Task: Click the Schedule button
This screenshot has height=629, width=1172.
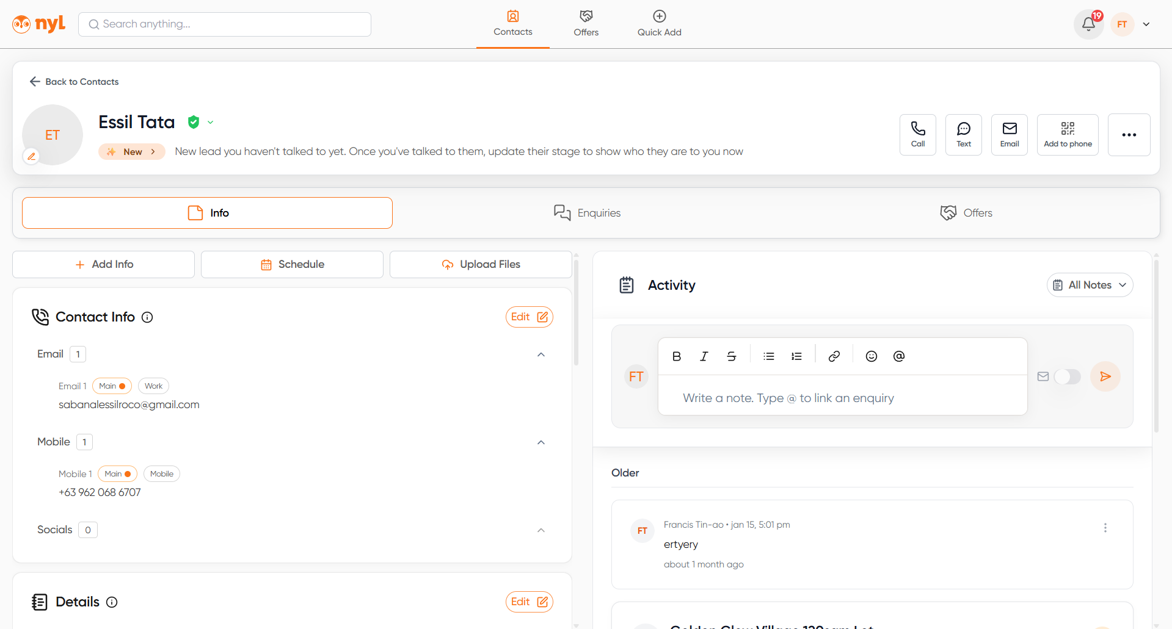Action: [x=292, y=264]
